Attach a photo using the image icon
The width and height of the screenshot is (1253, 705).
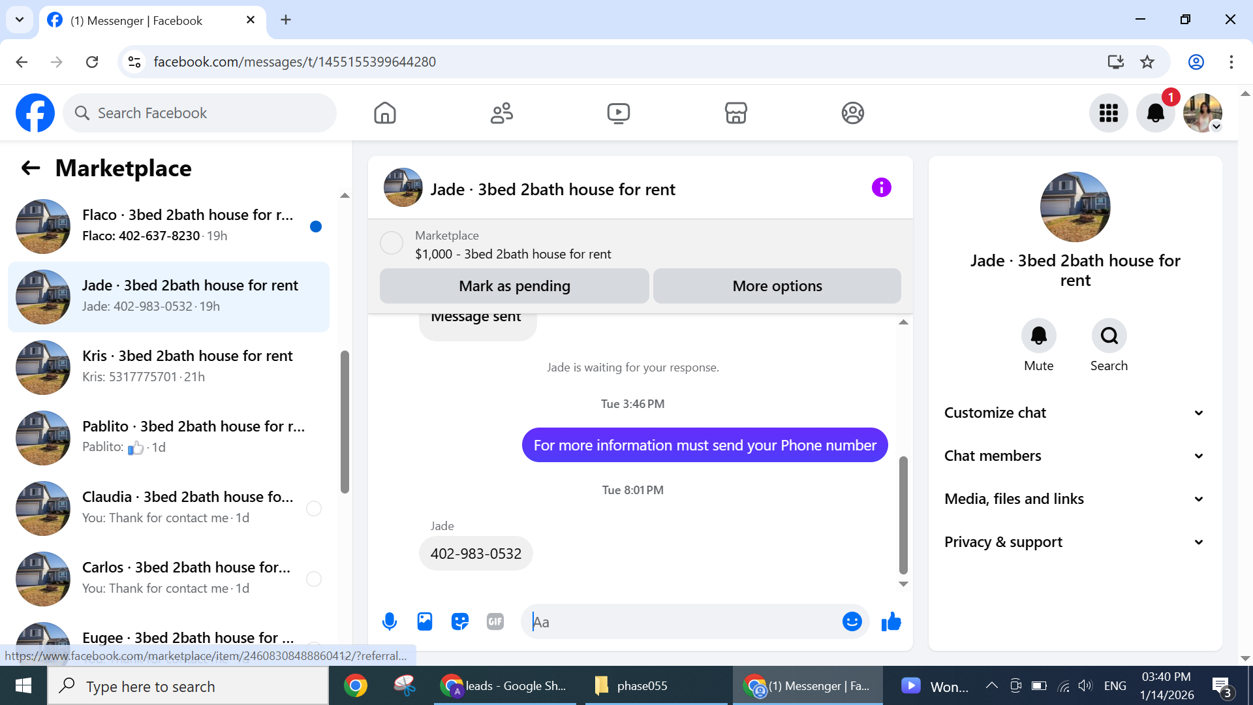[x=425, y=621]
